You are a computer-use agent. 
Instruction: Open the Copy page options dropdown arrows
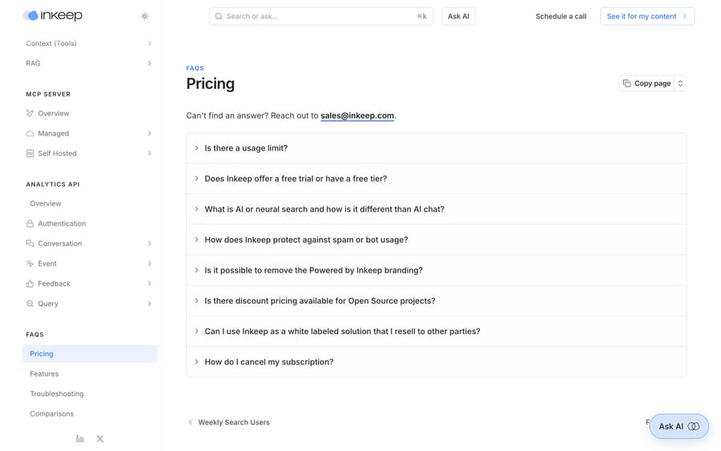point(680,83)
